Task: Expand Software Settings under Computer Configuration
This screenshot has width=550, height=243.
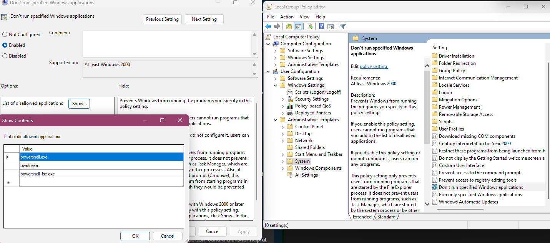Action: click(276, 51)
